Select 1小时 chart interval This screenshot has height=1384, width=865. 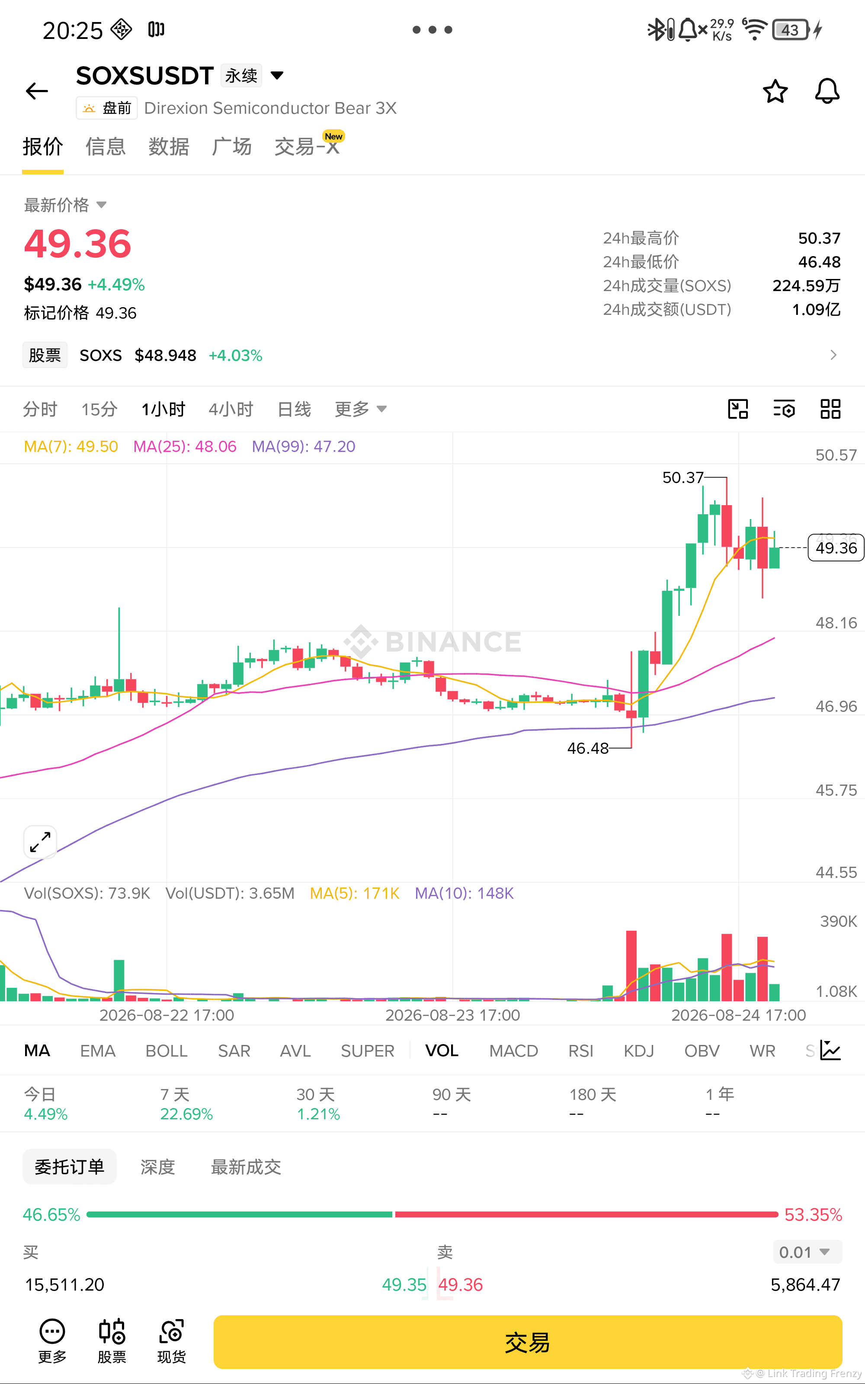(x=163, y=409)
